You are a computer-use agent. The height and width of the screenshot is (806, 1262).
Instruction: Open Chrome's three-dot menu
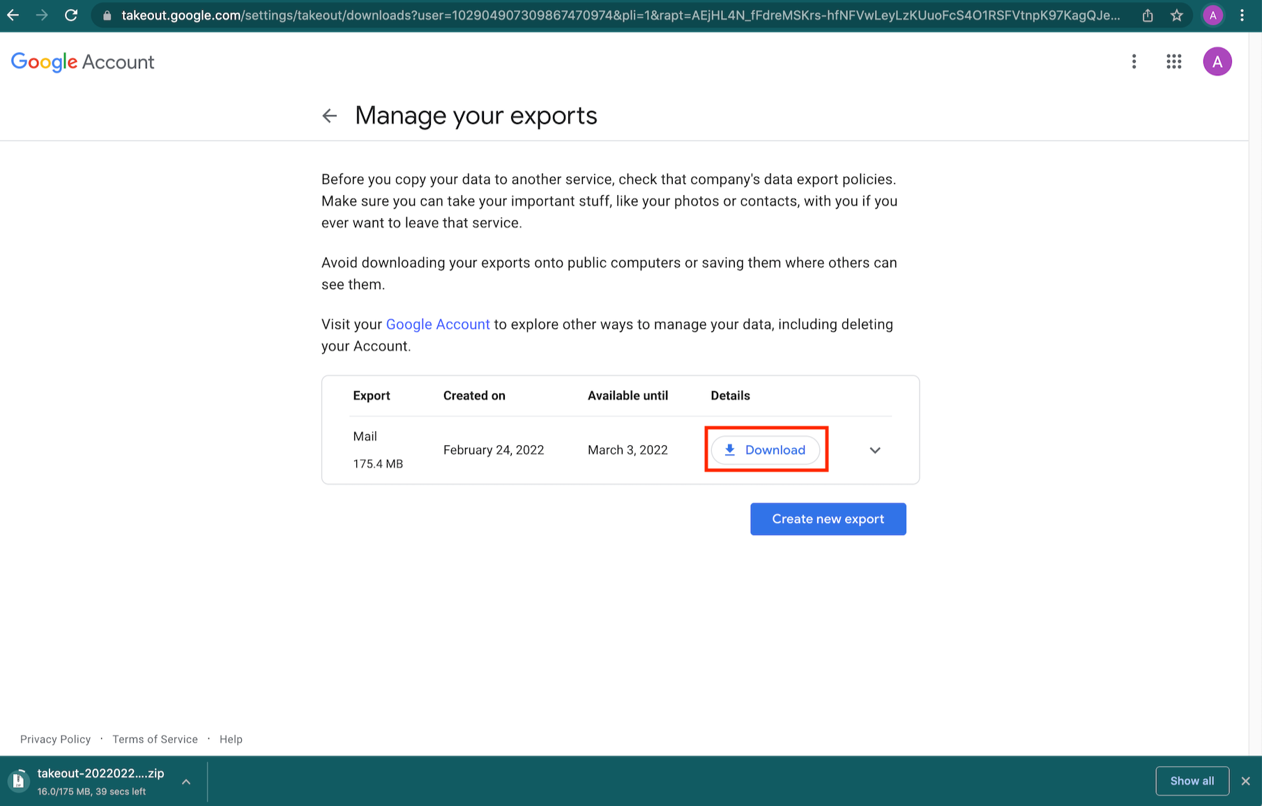pyautogui.click(x=1242, y=15)
